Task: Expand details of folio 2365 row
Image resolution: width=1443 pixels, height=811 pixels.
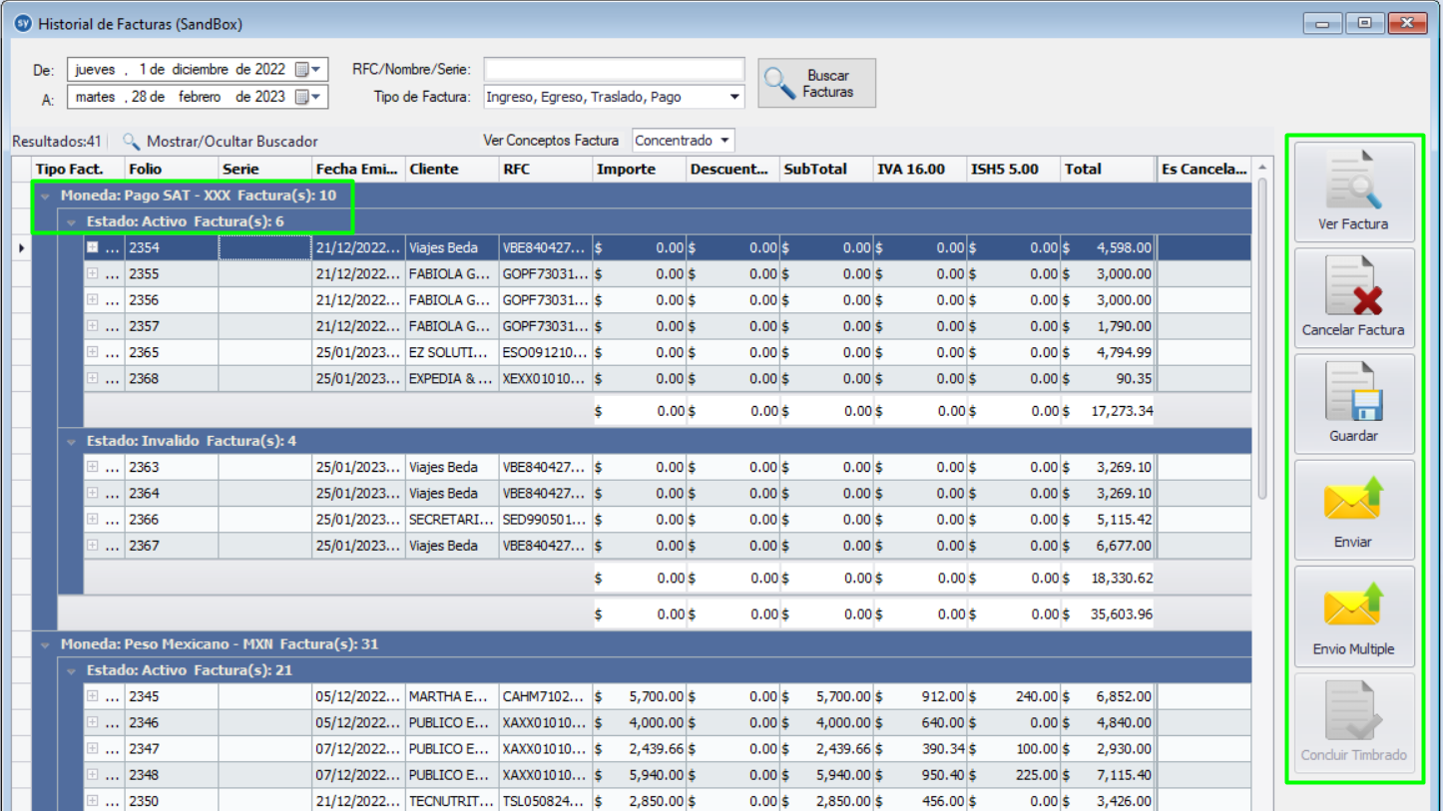Action: click(x=93, y=351)
